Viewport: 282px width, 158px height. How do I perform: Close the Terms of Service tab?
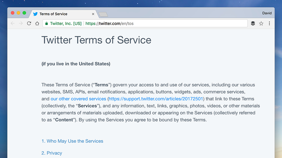(x=93, y=14)
